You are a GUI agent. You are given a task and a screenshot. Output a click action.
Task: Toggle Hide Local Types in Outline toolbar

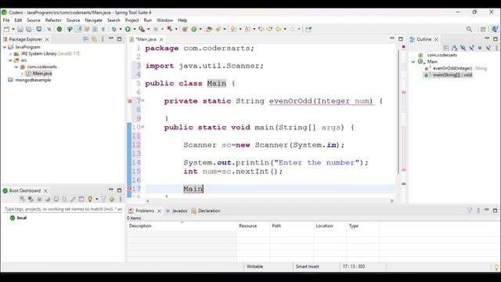488,48
